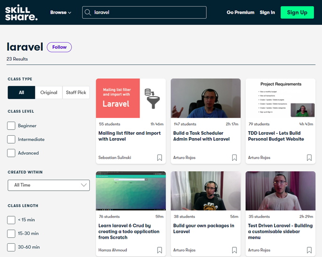Viewport: 322px width, 257px height.
Task: Select the Original class type tab
Action: tap(49, 93)
